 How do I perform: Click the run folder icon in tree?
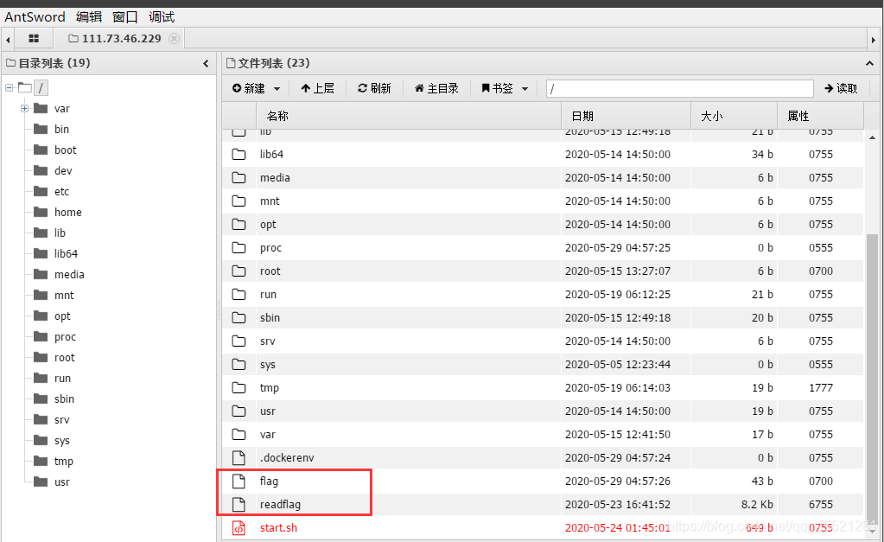pos(41,378)
